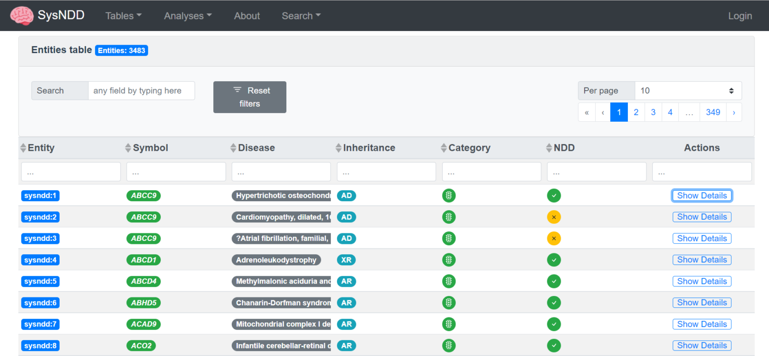Click the Reset filters button
This screenshot has height=356, width=769.
[249, 97]
